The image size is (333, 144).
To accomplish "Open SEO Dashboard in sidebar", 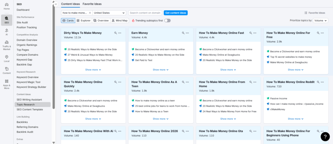I will [x=23, y=10].
